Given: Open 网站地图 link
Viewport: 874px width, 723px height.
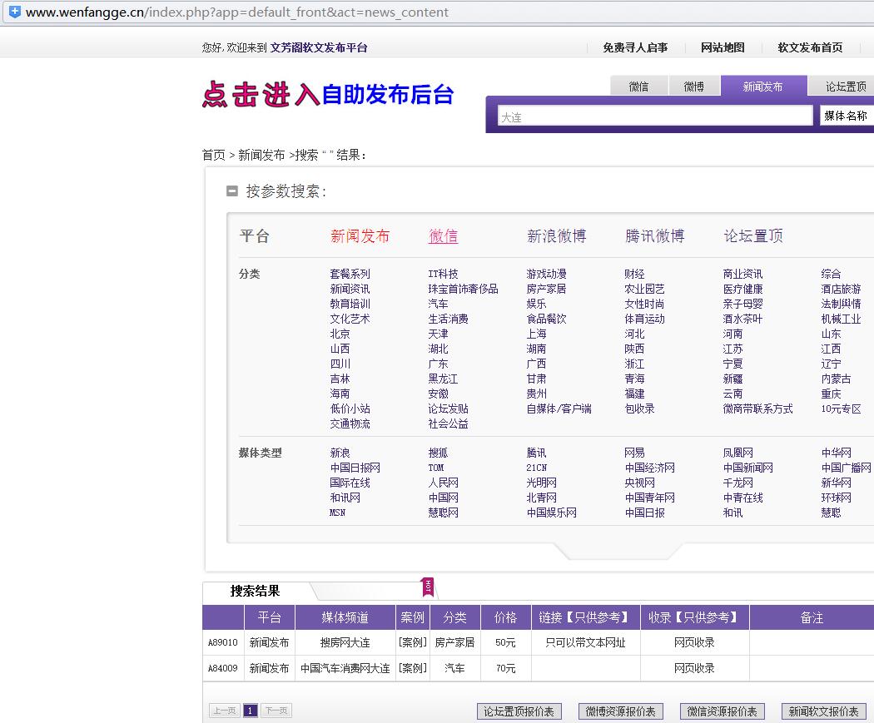Looking at the screenshot, I should (723, 48).
